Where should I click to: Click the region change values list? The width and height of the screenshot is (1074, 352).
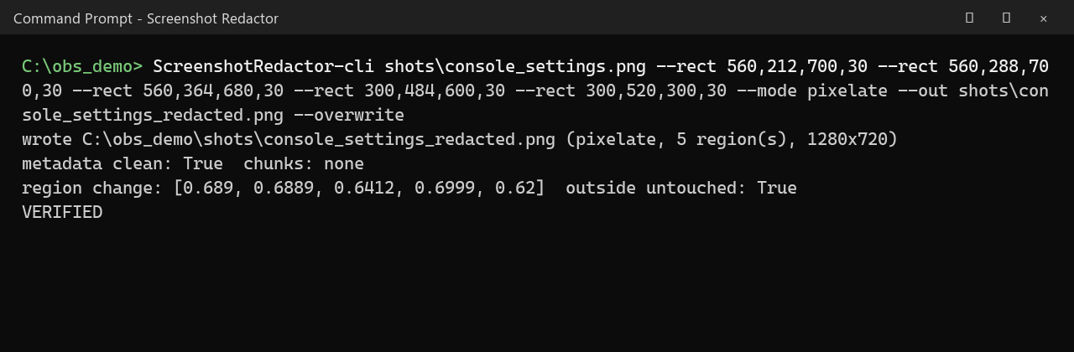click(359, 188)
